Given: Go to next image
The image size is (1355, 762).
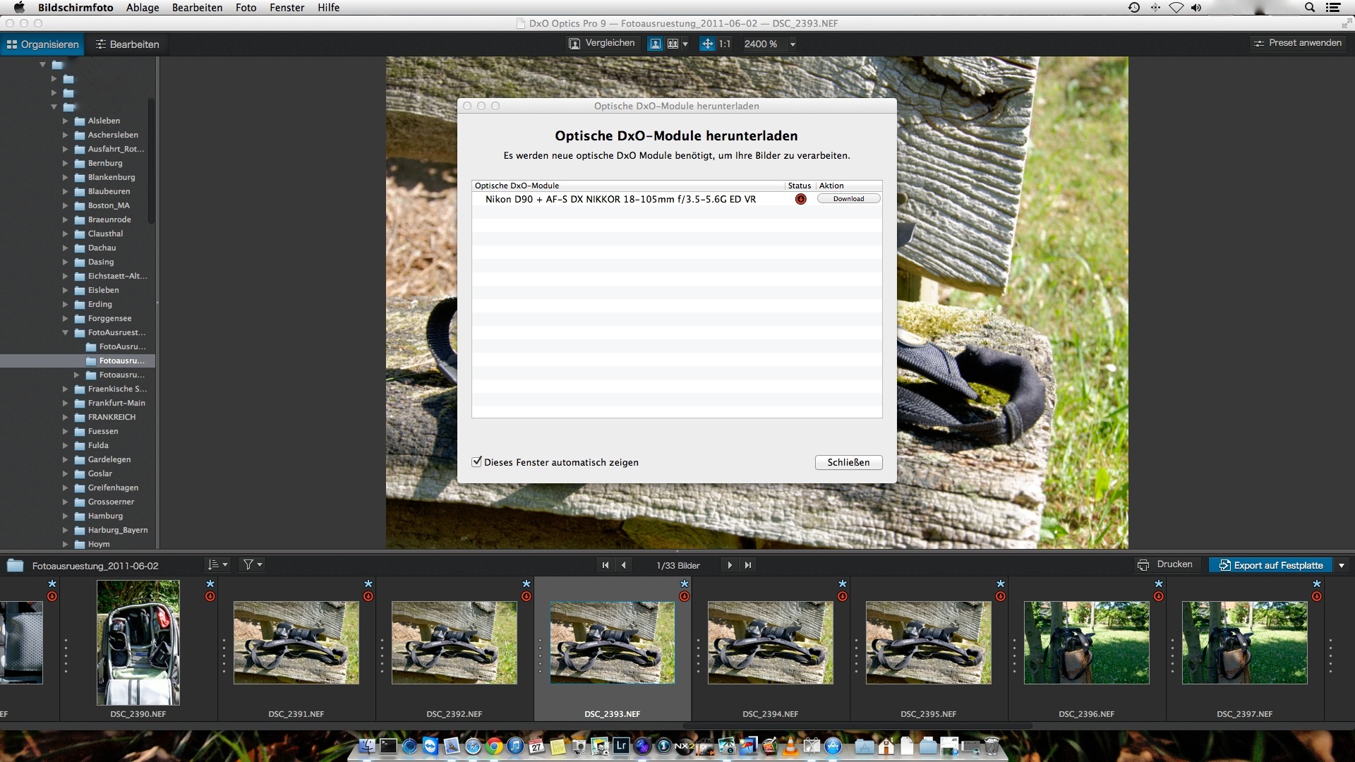Looking at the screenshot, I should (730, 565).
